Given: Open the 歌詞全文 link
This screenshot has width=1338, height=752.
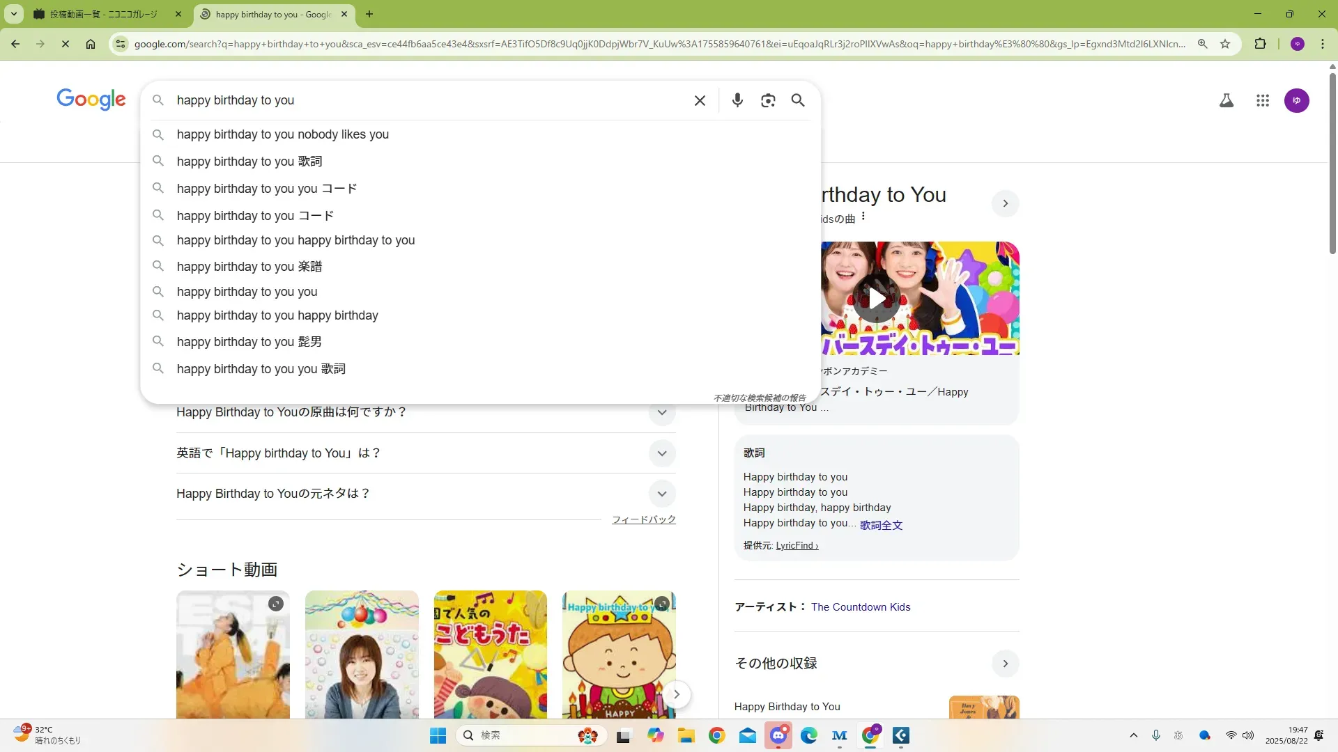Looking at the screenshot, I should click(881, 525).
